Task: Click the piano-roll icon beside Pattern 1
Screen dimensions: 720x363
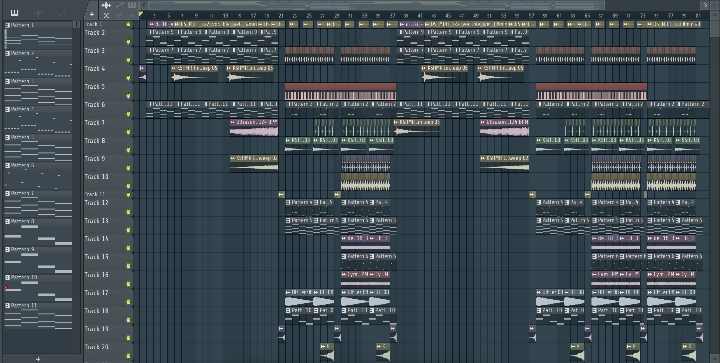Action: pos(8,25)
